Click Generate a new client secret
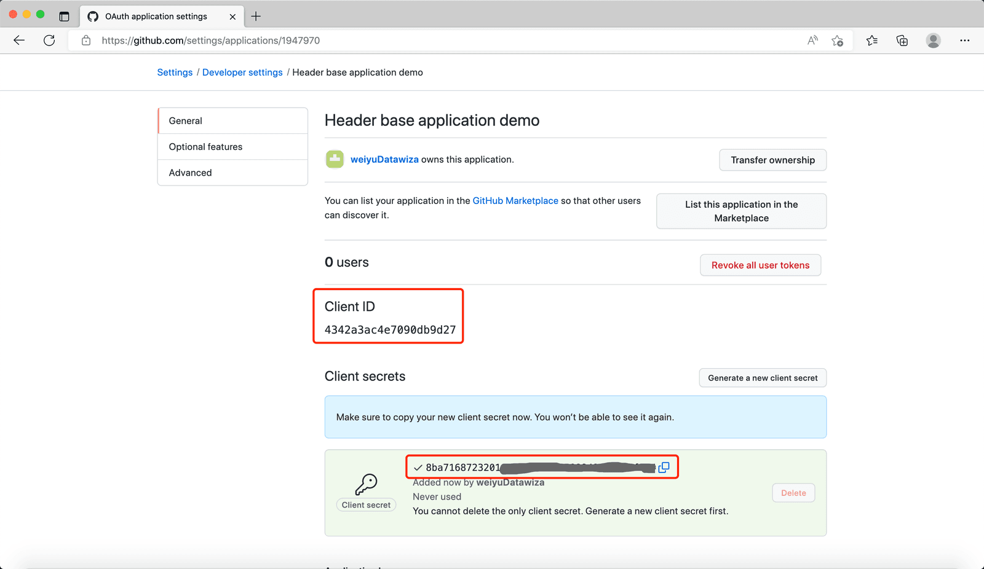984x569 pixels. (763, 378)
